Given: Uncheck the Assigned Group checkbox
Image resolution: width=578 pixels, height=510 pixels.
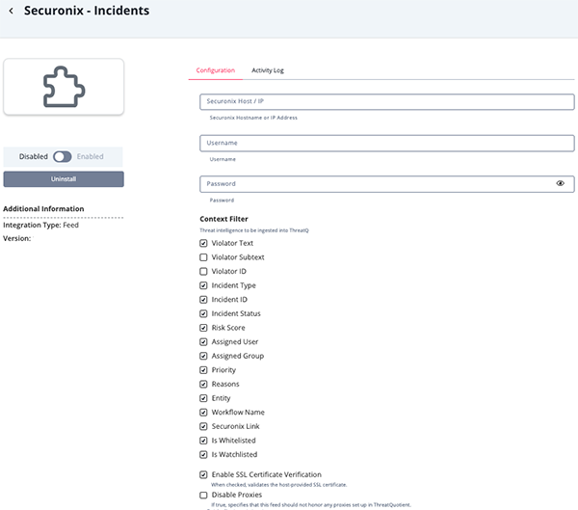Looking at the screenshot, I should pyautogui.click(x=203, y=356).
